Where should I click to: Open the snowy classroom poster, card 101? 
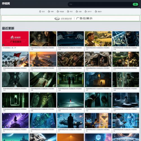(x=126, y=100)
